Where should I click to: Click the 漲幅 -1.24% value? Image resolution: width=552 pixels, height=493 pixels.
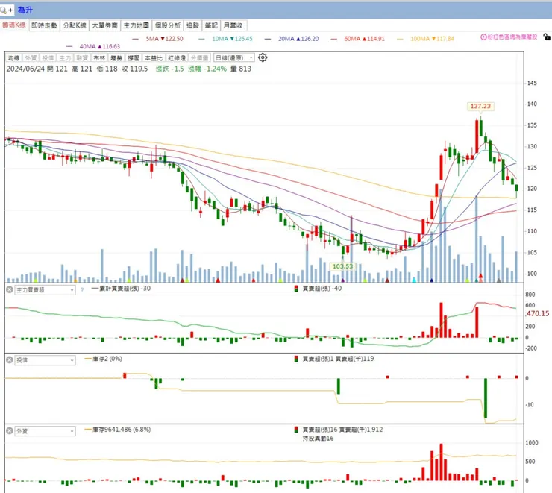(x=207, y=69)
